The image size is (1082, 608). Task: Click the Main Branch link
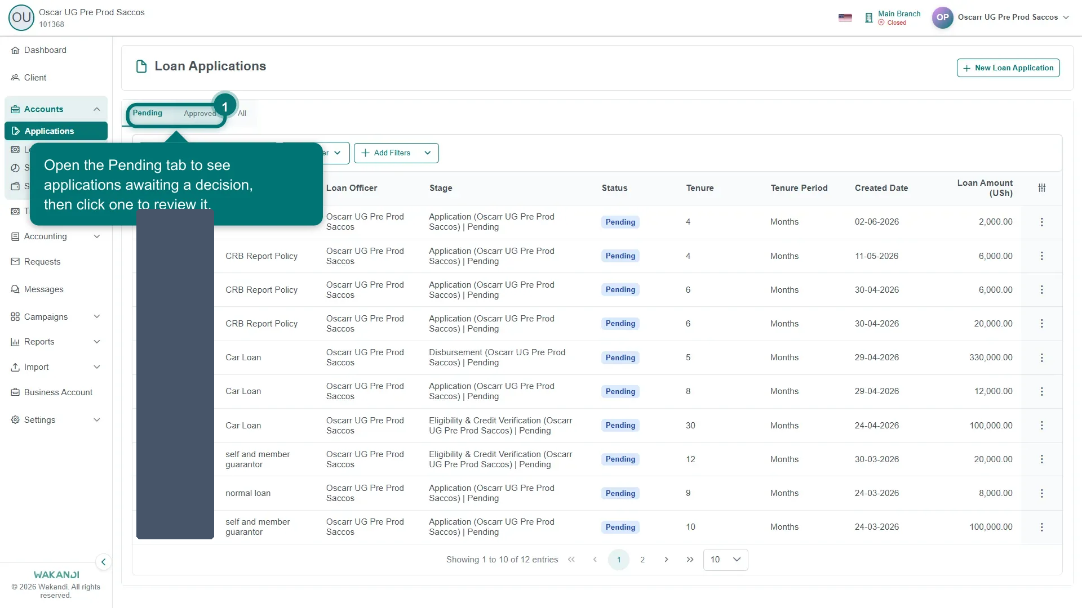point(899,14)
